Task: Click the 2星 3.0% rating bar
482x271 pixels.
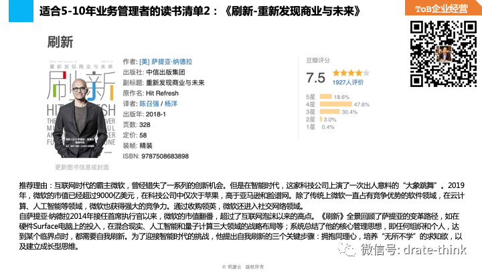Action: click(321, 119)
